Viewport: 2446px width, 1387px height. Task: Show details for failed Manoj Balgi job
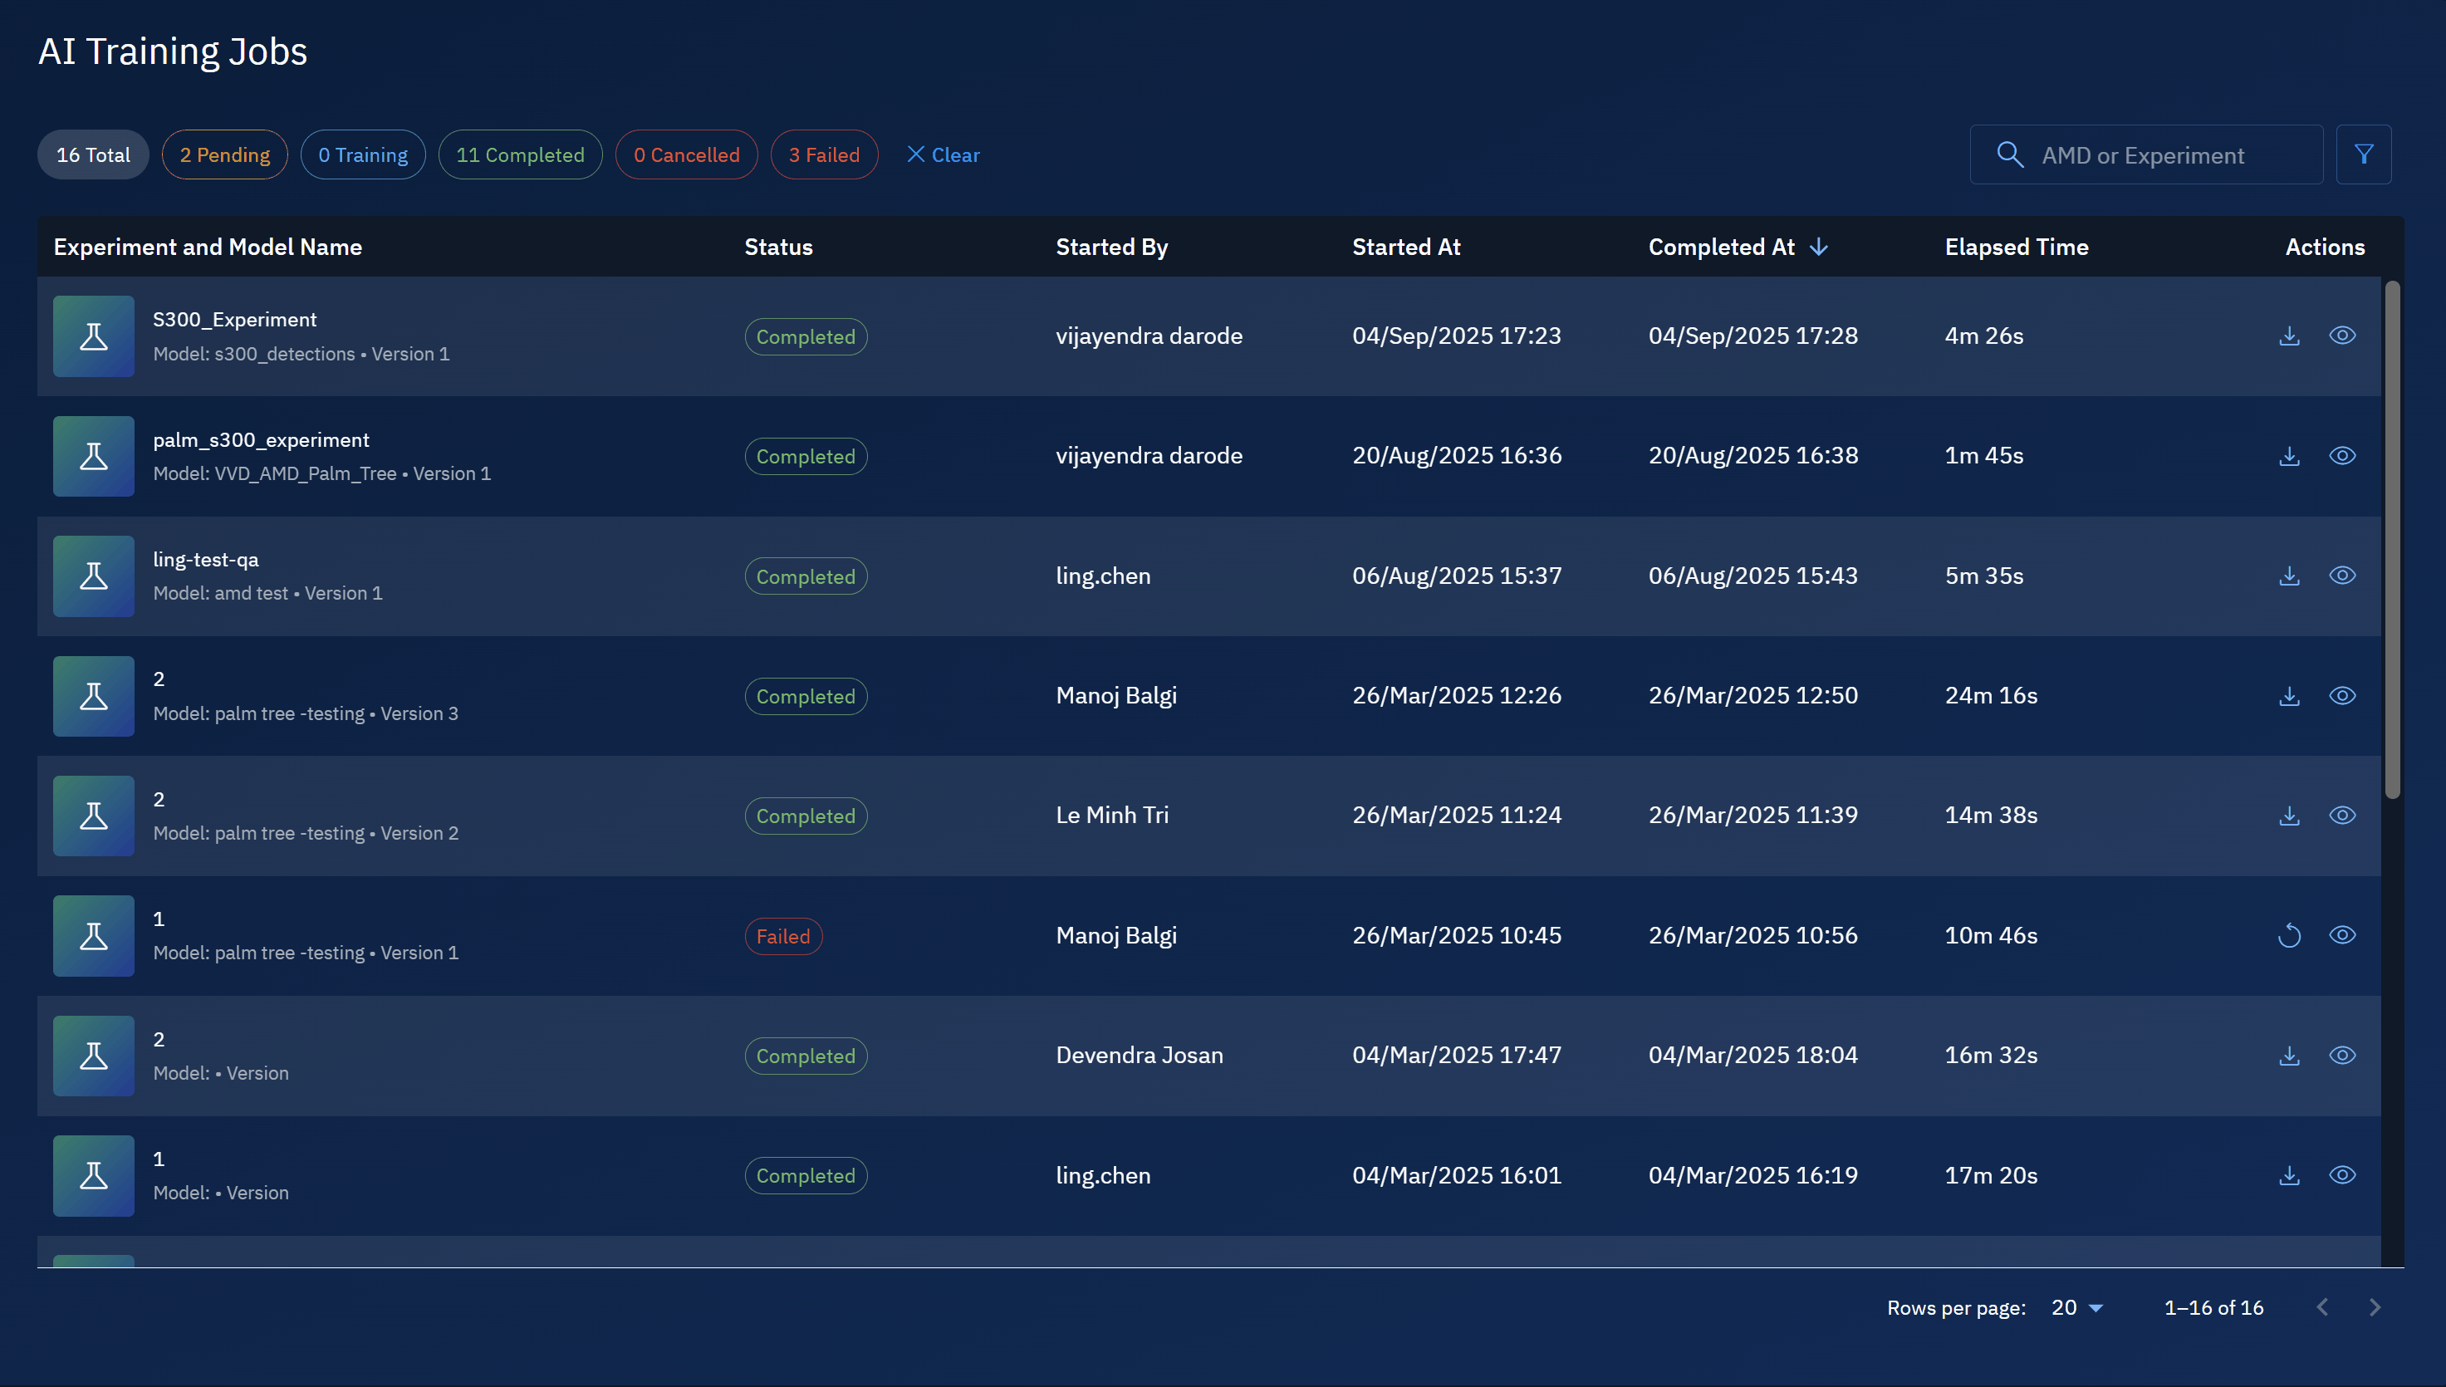tap(2342, 935)
